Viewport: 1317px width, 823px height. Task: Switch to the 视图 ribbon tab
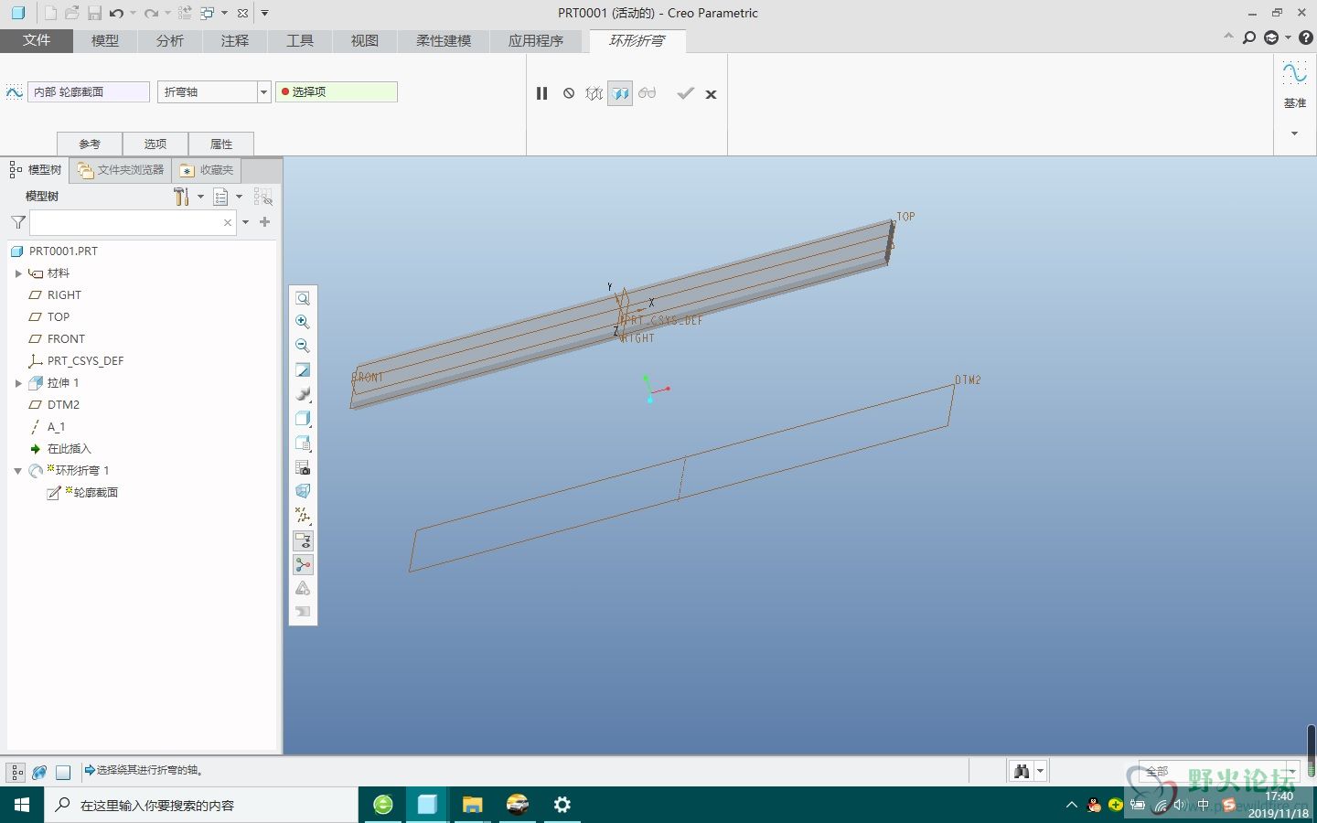point(365,41)
